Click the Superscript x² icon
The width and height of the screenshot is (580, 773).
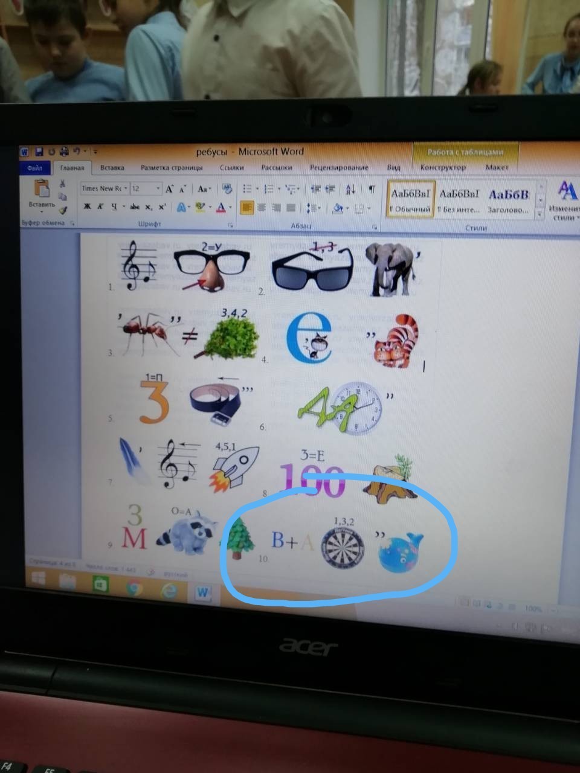coord(162,207)
